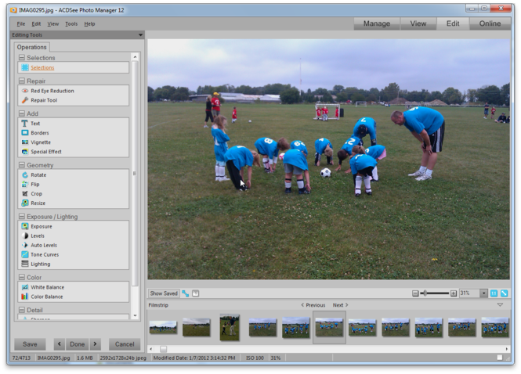
Task: Collapse the Exposure / Lighting group
Action: click(x=22, y=217)
